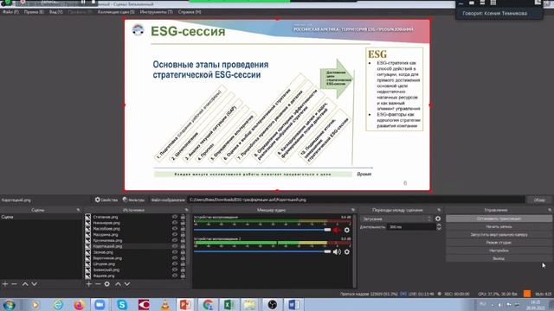Screen dimensions: 554x311
Task: Pop out the Источники dock panel
Action: [187, 210]
